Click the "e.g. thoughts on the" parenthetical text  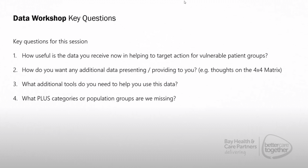point(225,70)
